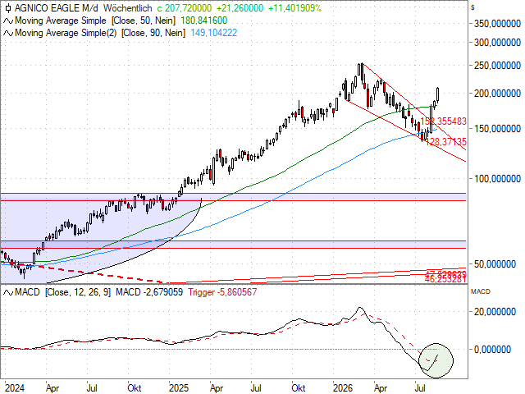Click the line icon beside Moving Average Simple 50
Image resolution: width=525 pixels, height=394 pixels.
8,21
